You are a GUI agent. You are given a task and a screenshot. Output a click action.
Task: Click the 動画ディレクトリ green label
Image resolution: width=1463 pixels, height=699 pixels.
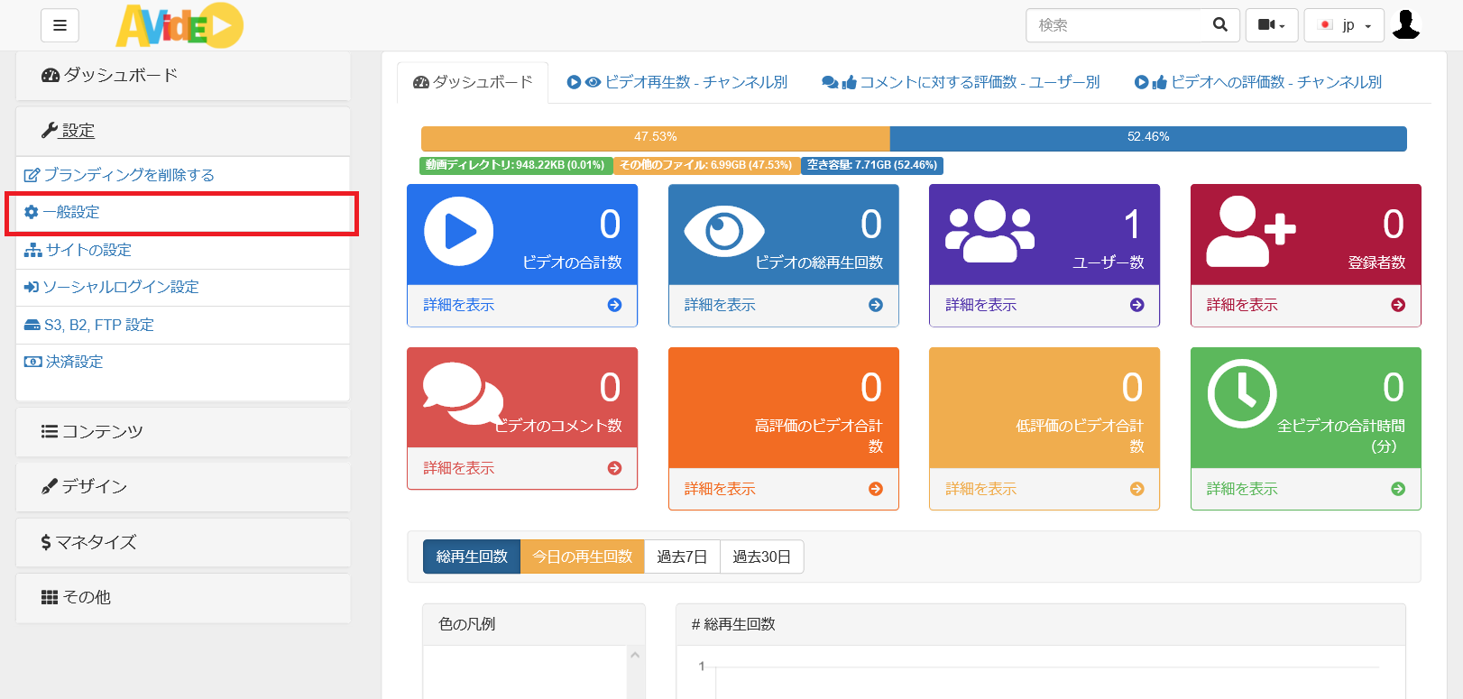click(x=515, y=165)
